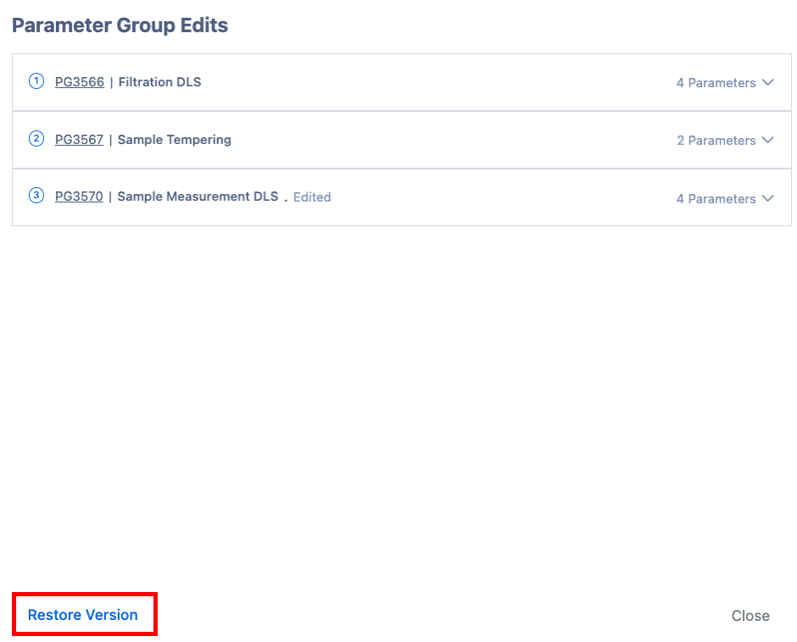This screenshot has width=797, height=642.
Task: Expand the Sample Measurement DLS chevron
Action: (768, 198)
